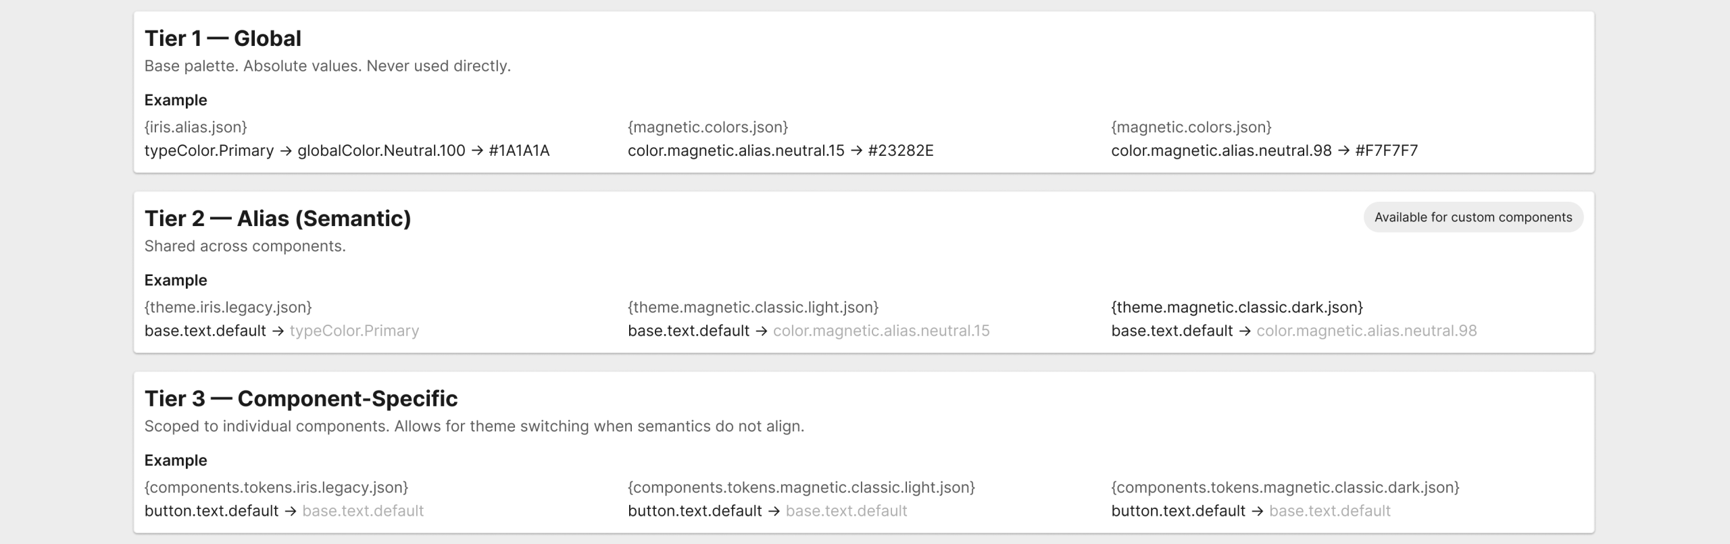Viewport: 1730px width, 544px height.
Task: Click the greyed color.magnetic.alias.neutral.15 reference in Tier 2
Action: 881,331
